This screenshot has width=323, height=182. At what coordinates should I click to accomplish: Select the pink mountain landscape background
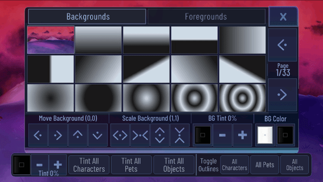51,40
